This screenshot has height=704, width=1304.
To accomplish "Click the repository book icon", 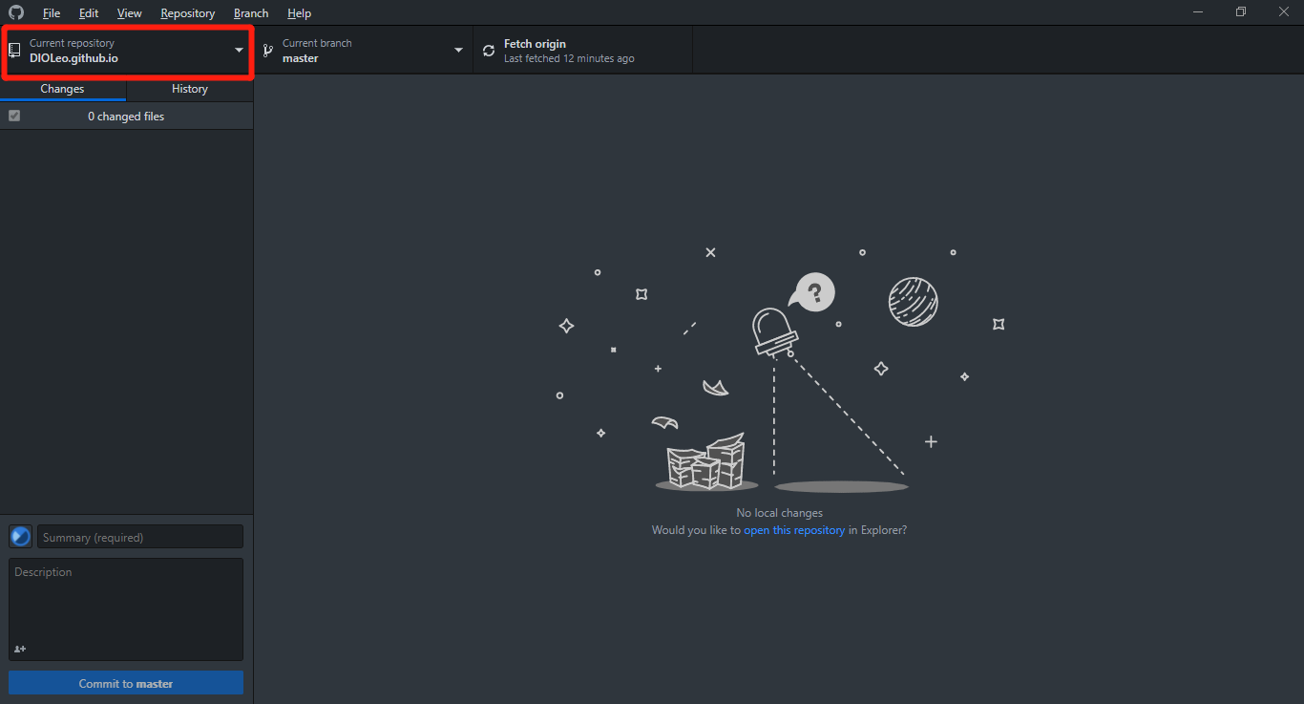I will 14,51.
